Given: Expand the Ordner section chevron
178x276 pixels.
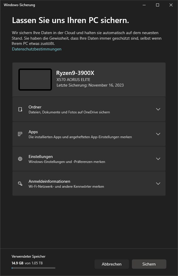Looking at the screenshot, I should coord(158,109).
